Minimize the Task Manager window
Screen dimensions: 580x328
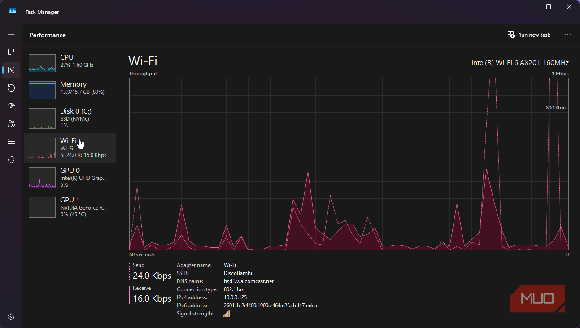click(x=528, y=7)
